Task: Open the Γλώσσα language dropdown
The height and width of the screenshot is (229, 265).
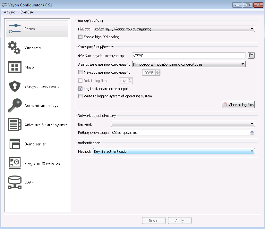Action: (x=174, y=29)
